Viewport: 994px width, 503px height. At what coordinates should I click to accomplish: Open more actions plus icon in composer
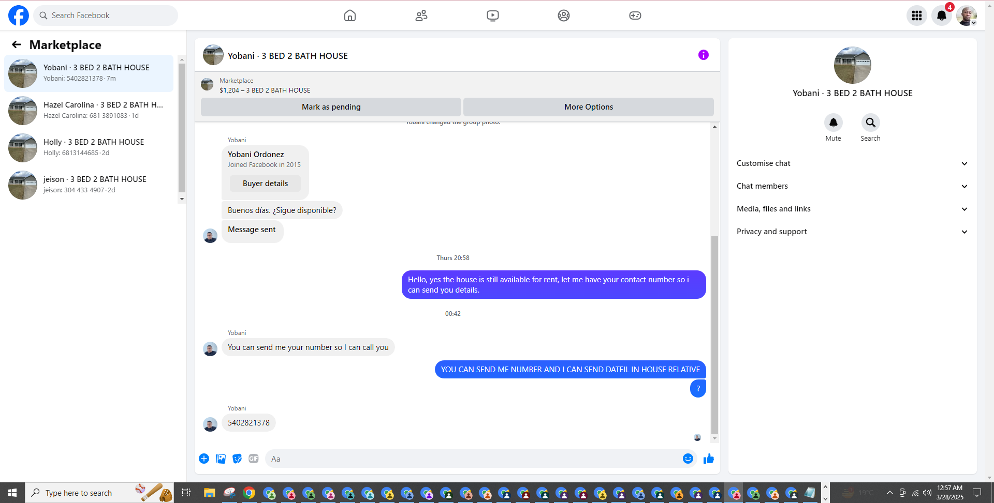[204, 459]
